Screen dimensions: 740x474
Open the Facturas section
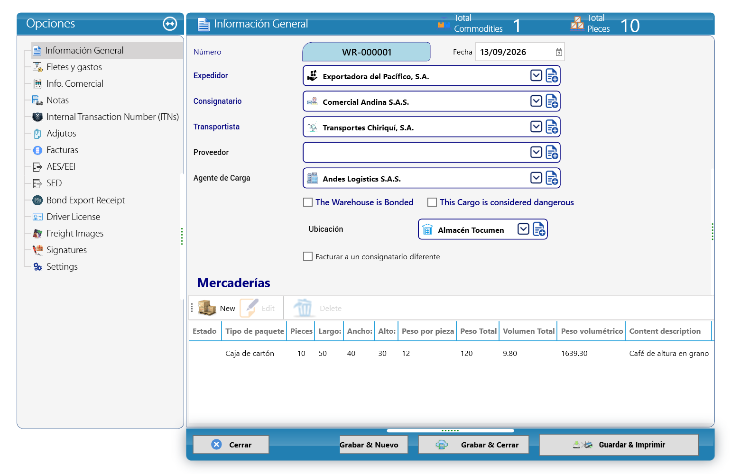(x=55, y=150)
